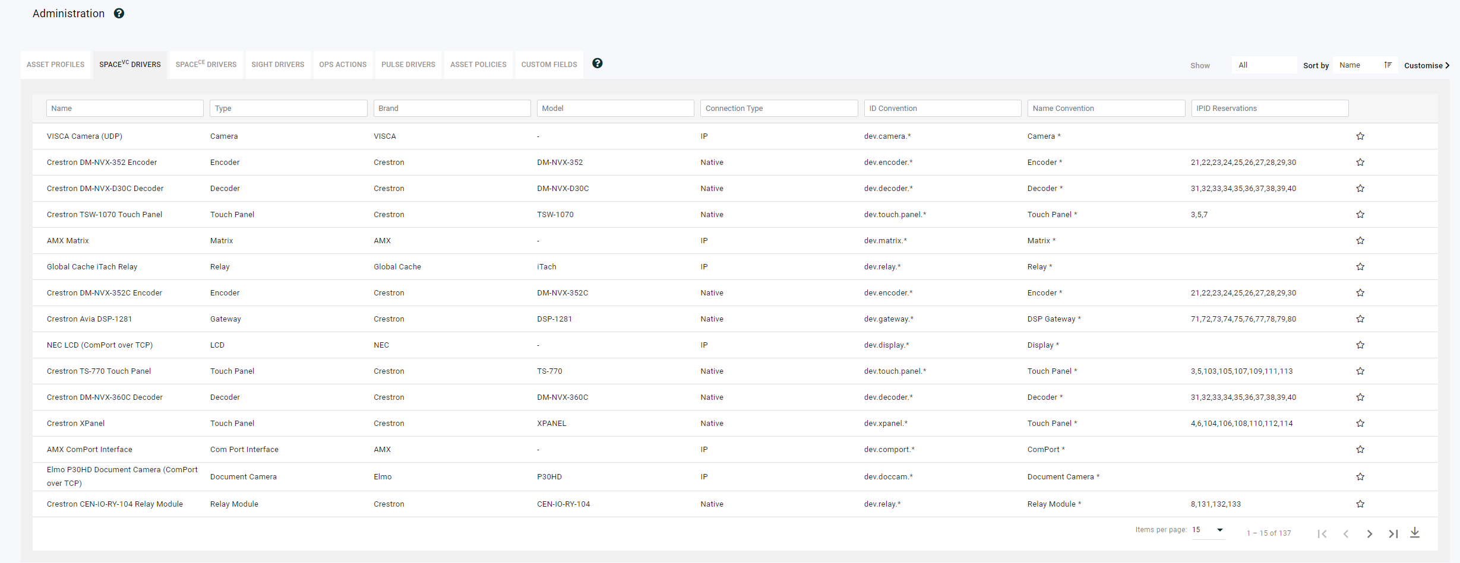
Task: Jump to last page of results
Action: point(1393,533)
